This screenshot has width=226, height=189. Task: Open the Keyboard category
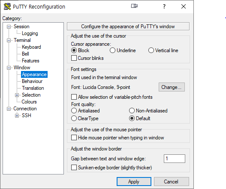31,47
